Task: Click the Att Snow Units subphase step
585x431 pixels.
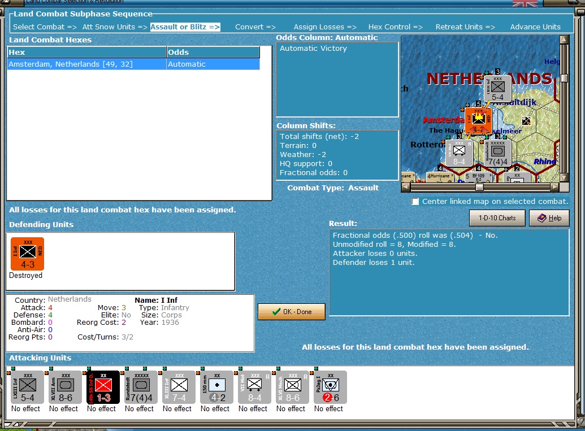Action: coord(115,27)
